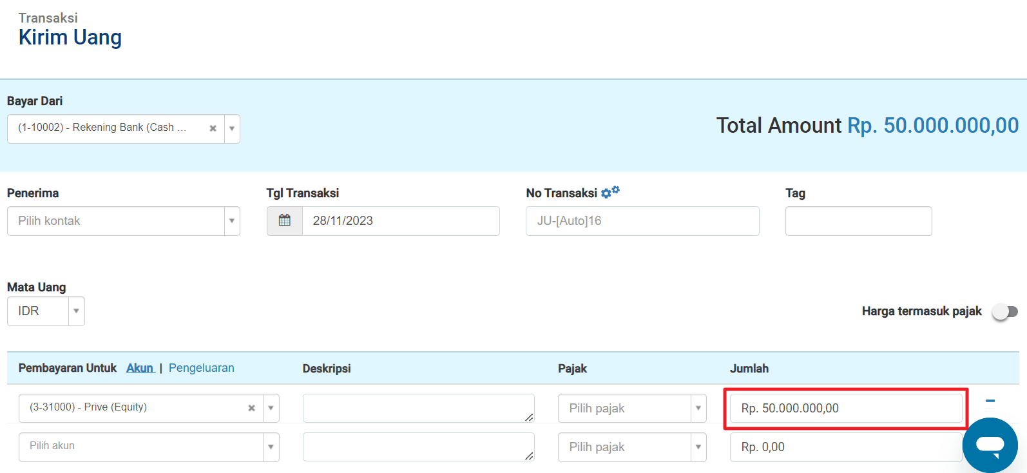This screenshot has width=1027, height=473.
Task: Remove the Prive (Equity) account selection
Action: (251, 408)
